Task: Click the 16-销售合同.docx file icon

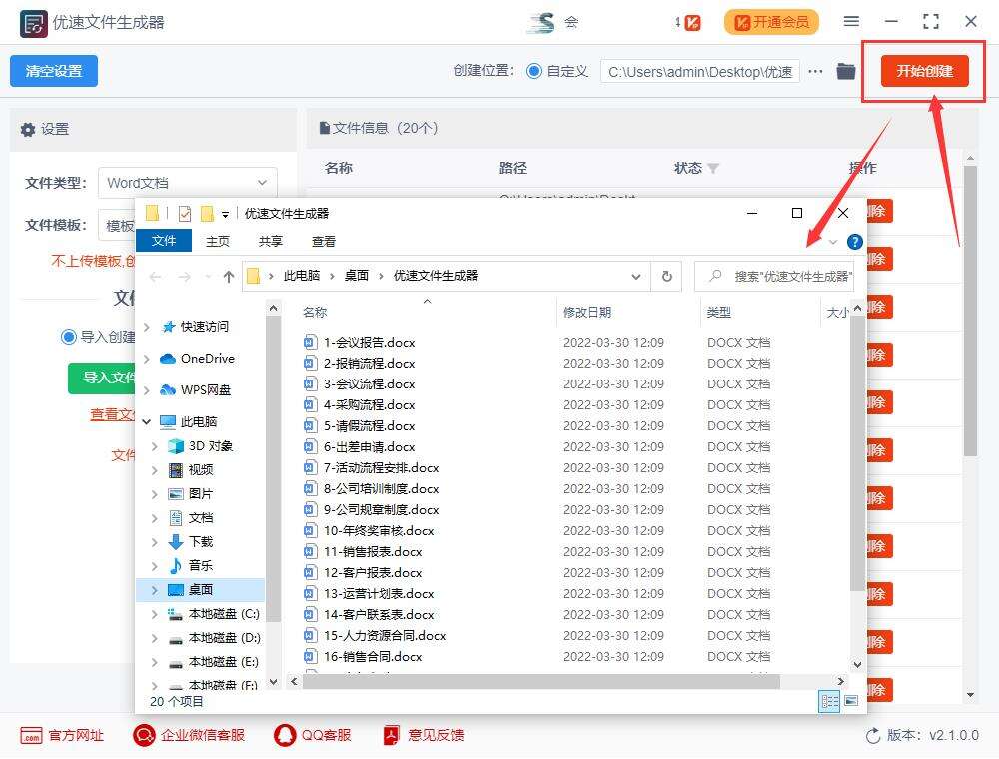Action: pyautogui.click(x=310, y=656)
